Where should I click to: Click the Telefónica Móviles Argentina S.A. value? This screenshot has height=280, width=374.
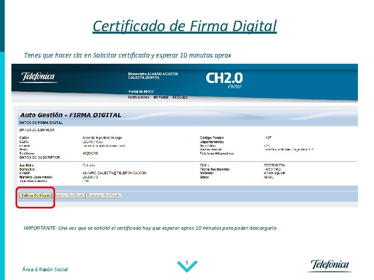coord(289,149)
